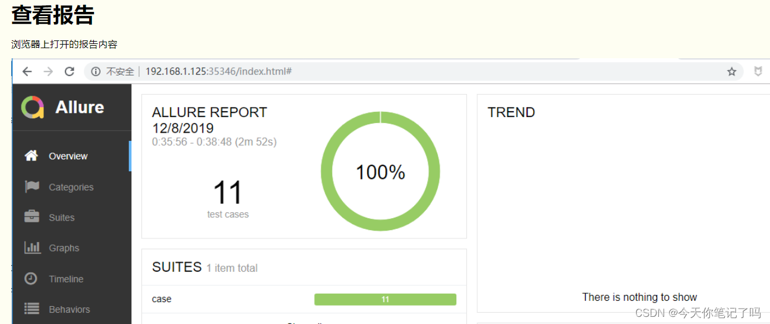Click the Allure brand title
The height and width of the screenshot is (324, 770).
click(80, 108)
